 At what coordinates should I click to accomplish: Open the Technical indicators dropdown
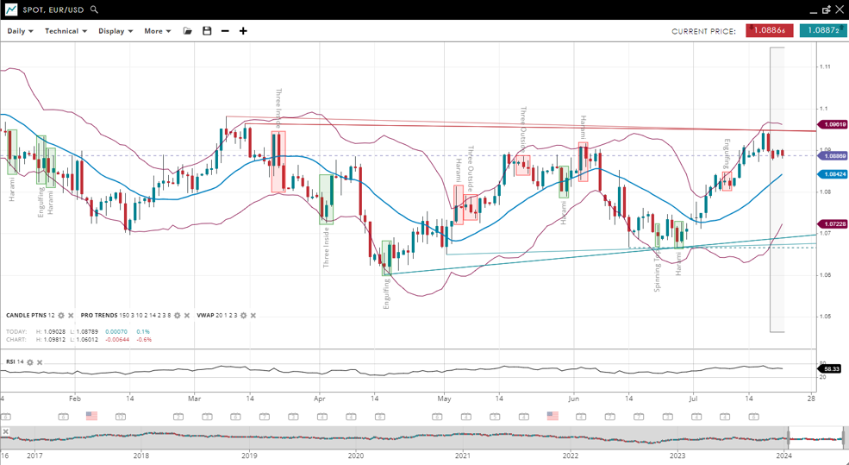(x=66, y=31)
